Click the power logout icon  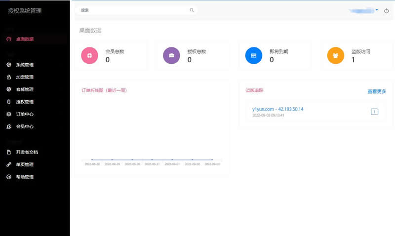tap(386, 10)
